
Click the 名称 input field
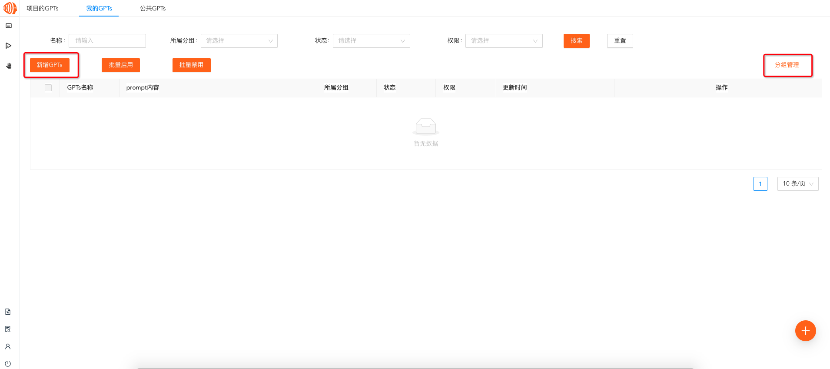pyautogui.click(x=107, y=41)
